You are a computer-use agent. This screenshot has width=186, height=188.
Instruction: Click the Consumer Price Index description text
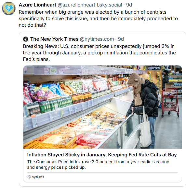click(x=98, y=165)
